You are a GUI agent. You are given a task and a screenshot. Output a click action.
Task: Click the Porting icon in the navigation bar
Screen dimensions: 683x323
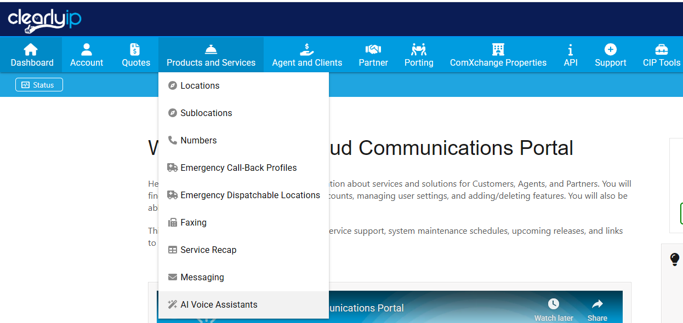(x=418, y=49)
